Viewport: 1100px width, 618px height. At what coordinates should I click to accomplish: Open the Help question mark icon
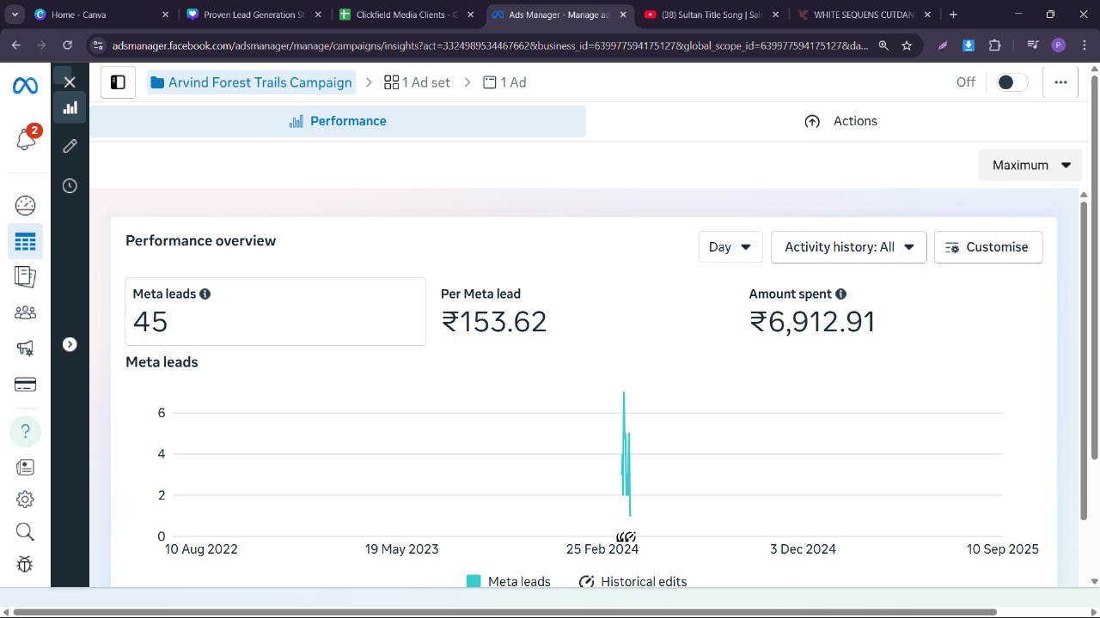coord(25,431)
